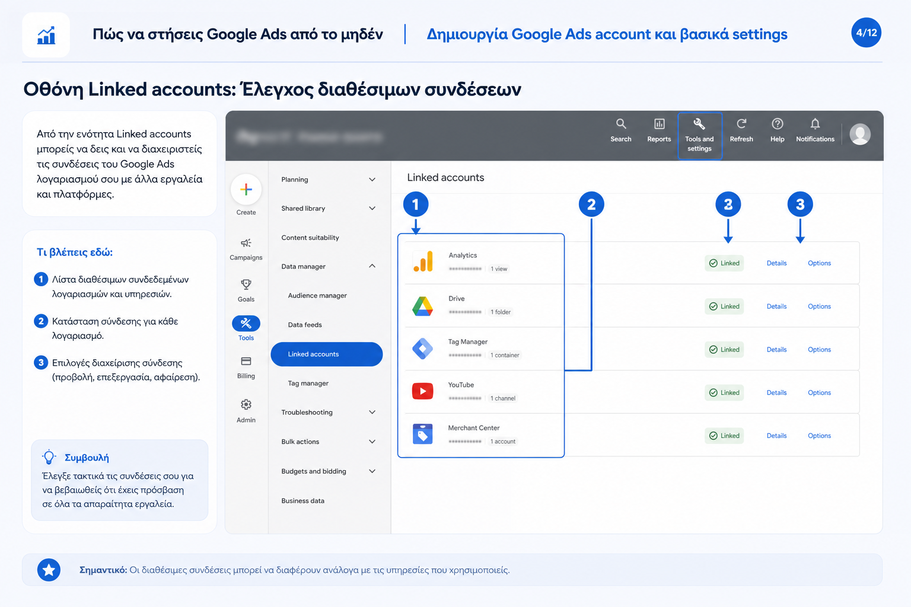This screenshot has height=607, width=911.
Task: Open Details for Analytics row
Action: 776,263
